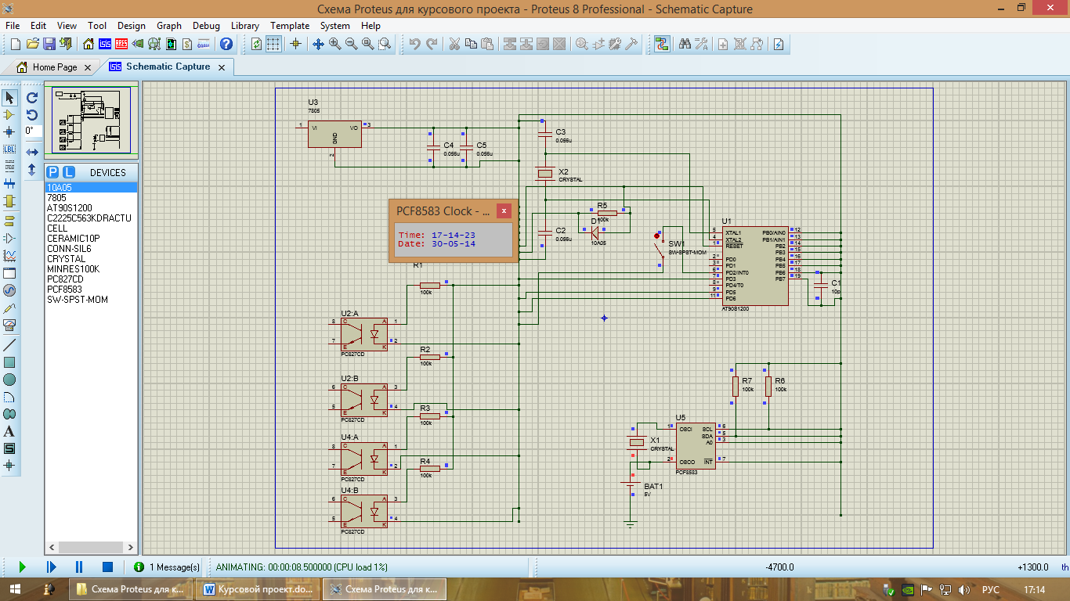1070x601 pixels.
Task: Select the Junction Dot Mode tool
Action: 9,131
